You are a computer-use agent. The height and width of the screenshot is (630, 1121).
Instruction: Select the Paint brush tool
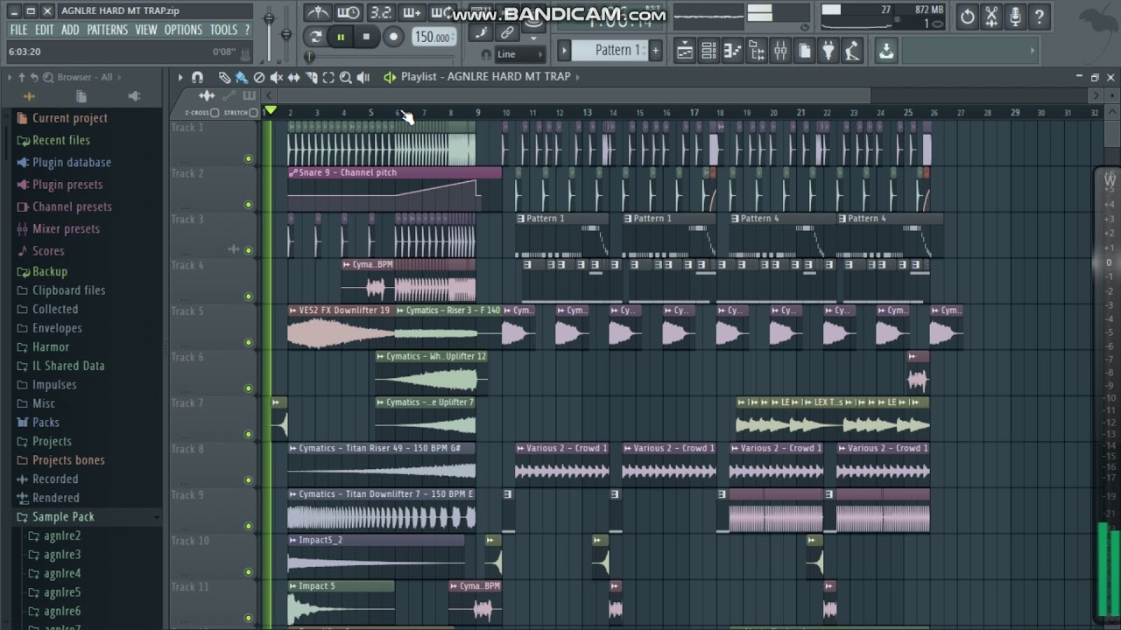tap(241, 77)
